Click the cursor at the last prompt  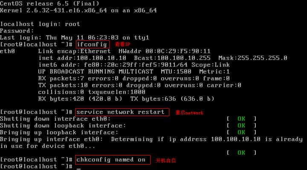pos(78,167)
